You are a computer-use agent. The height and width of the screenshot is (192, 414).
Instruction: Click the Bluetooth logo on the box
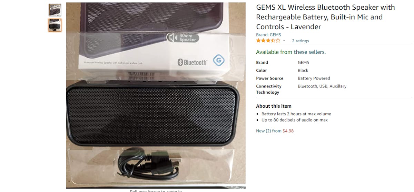click(x=192, y=62)
